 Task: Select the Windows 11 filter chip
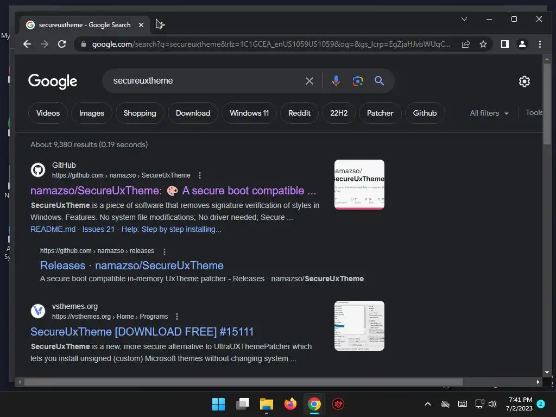click(x=249, y=113)
